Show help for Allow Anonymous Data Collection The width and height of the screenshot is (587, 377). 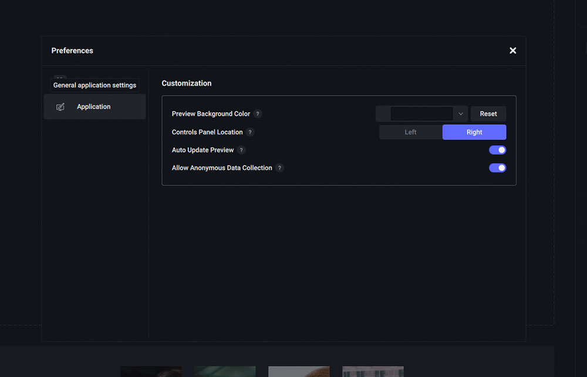(x=279, y=168)
